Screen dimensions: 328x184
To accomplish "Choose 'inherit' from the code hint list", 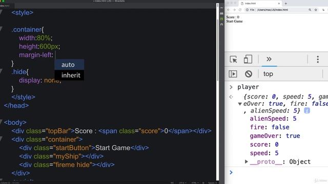I will pos(69,75).
